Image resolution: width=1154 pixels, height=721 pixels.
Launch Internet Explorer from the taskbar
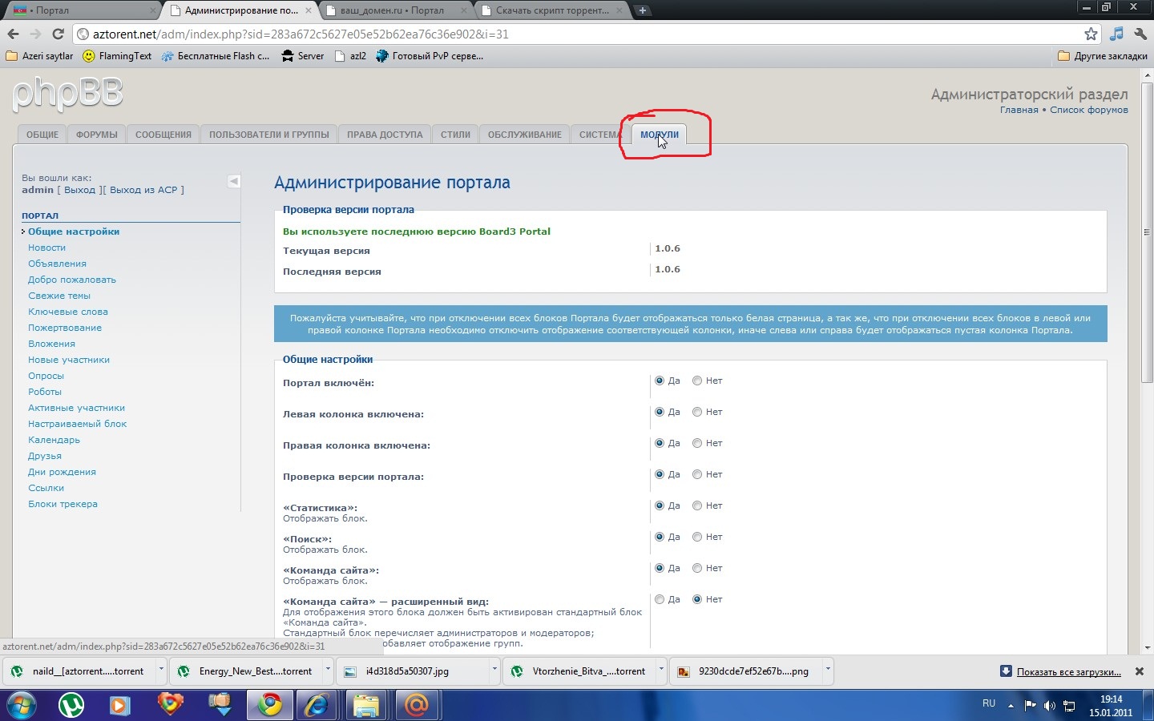coord(318,705)
